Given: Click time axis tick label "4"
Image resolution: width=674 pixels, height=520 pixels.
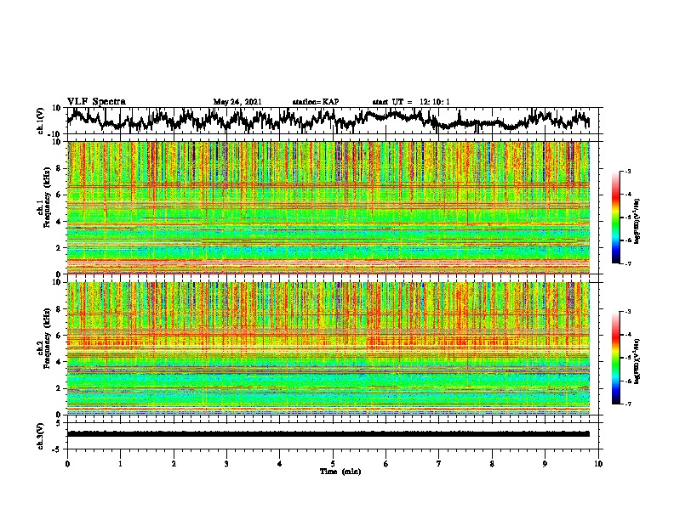Looking at the screenshot, I should (x=280, y=464).
